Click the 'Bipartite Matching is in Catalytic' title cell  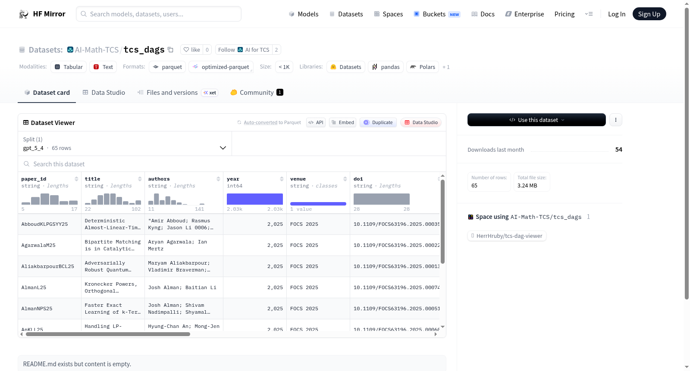point(113,245)
